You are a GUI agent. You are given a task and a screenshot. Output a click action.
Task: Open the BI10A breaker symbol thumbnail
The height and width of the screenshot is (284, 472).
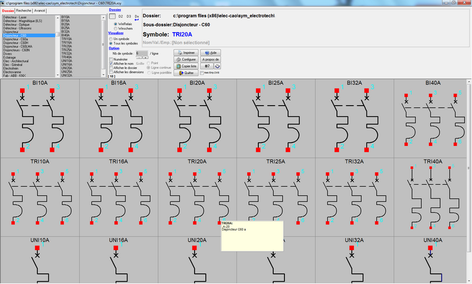(x=40, y=118)
